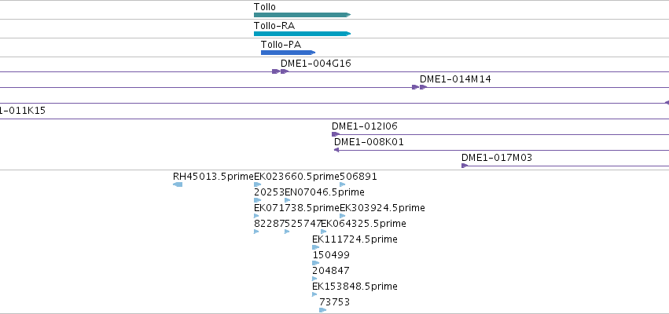Viewport: 669px width, 314px height.
Task: Click DME1-017M03 start arrow
Action: point(465,166)
